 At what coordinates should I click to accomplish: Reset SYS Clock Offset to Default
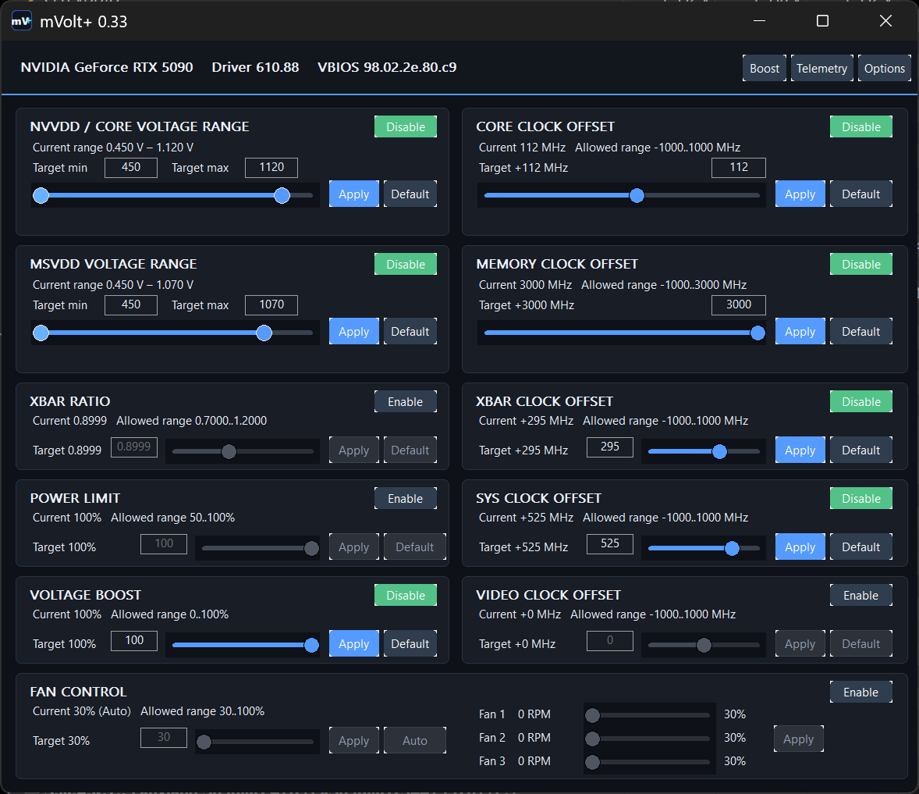(861, 547)
